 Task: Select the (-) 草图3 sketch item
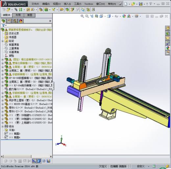[15, 134]
